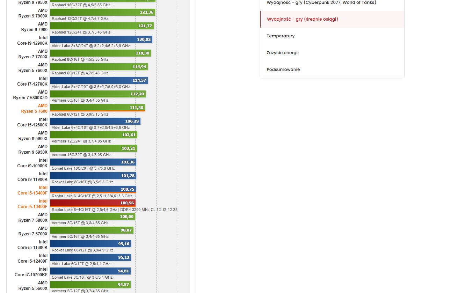Click the 94,81 bar for Core i7-10700KF
This screenshot has width=473, height=293.
(x=90, y=271)
